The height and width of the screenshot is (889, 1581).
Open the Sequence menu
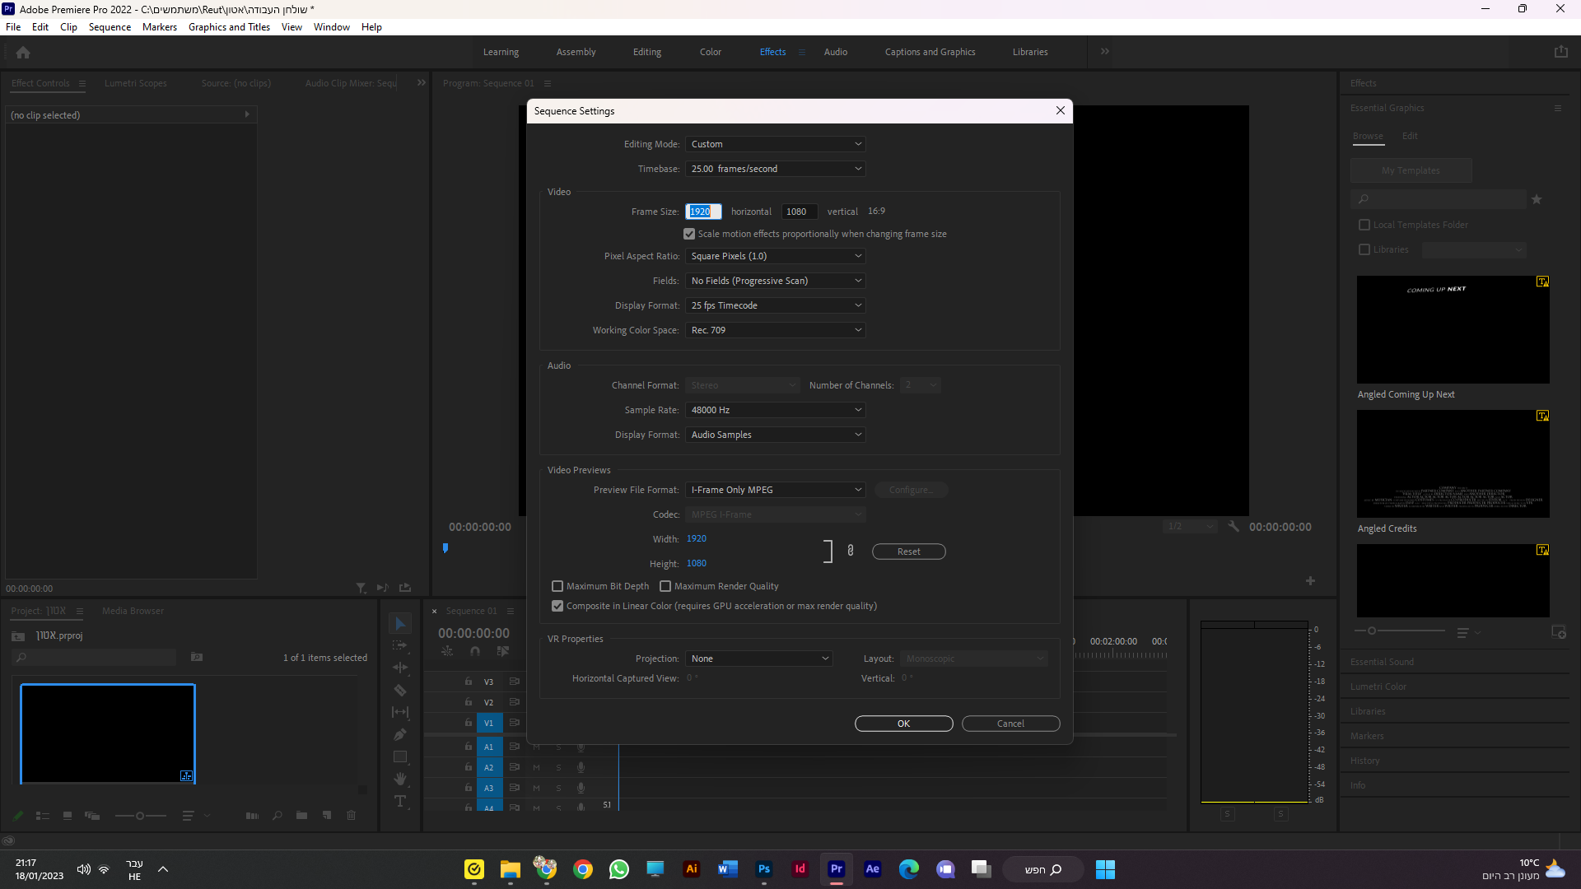coord(110,27)
